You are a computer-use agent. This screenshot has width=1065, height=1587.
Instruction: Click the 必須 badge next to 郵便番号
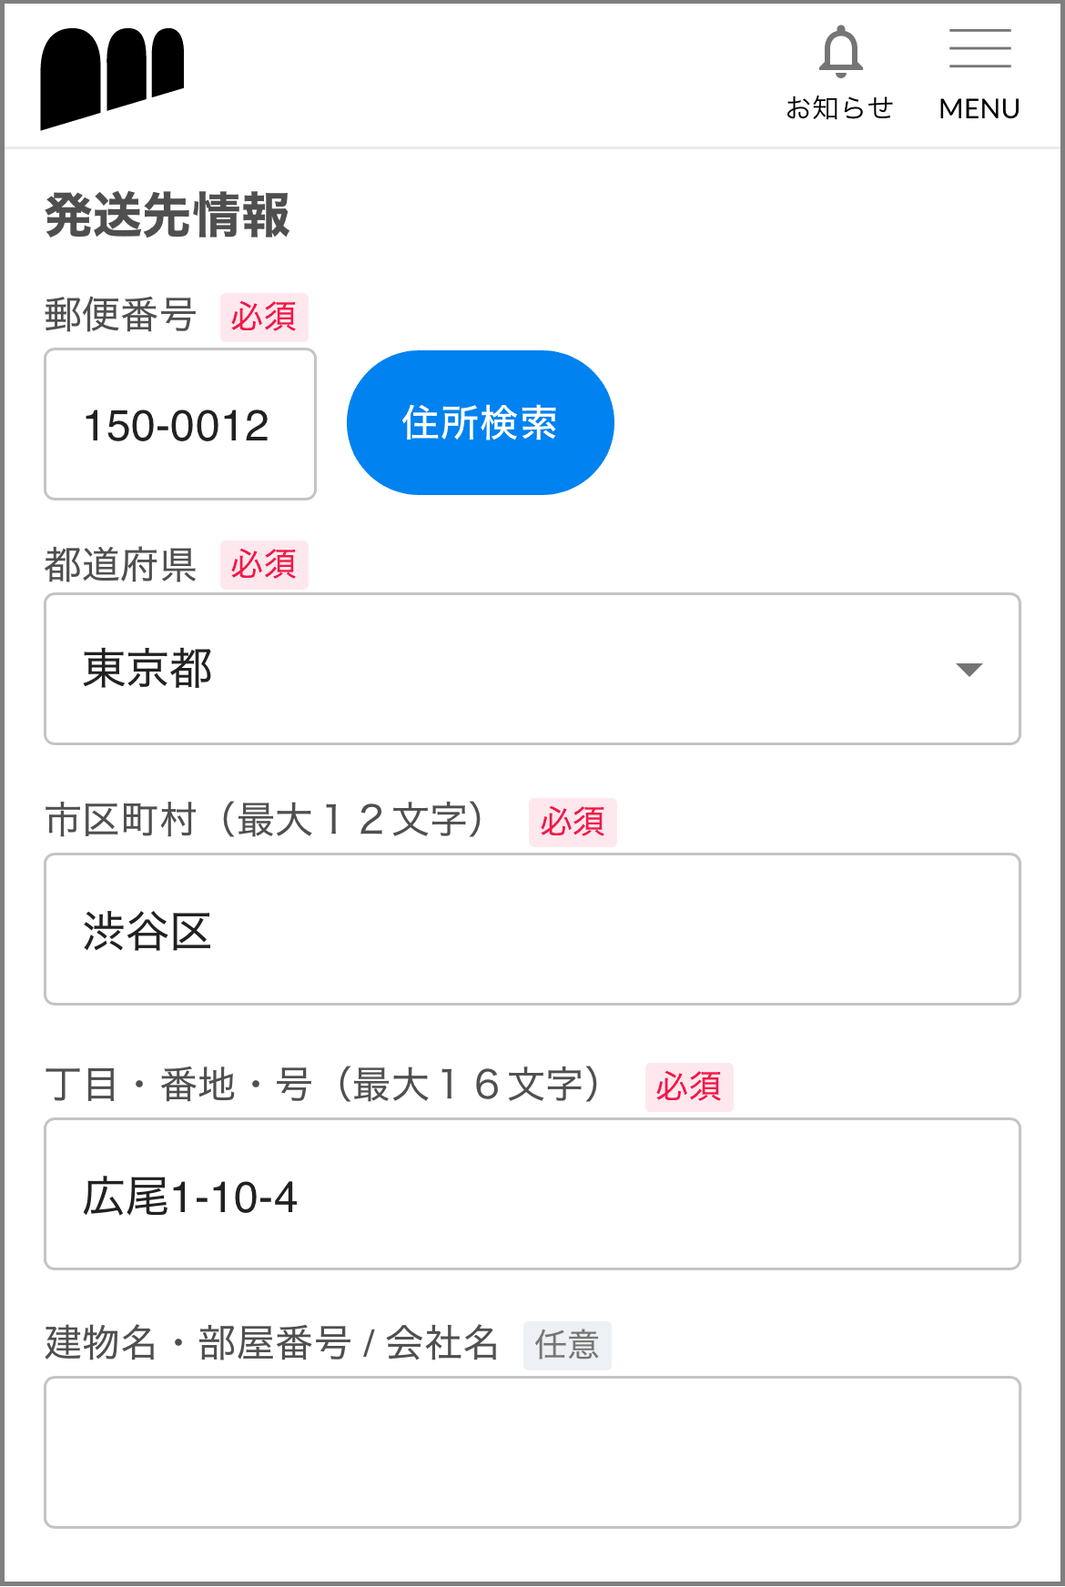pyautogui.click(x=264, y=318)
